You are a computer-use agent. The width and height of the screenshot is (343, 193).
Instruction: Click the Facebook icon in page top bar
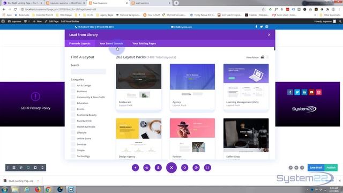pyautogui.click(x=256, y=27)
